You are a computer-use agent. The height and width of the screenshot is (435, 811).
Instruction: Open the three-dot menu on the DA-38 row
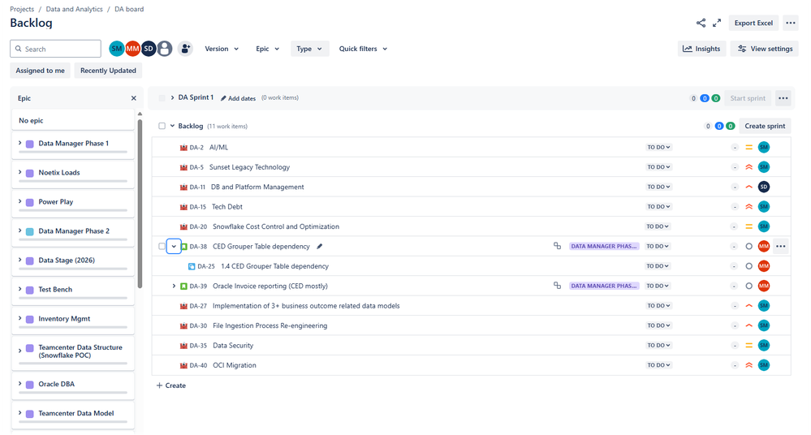click(x=780, y=246)
